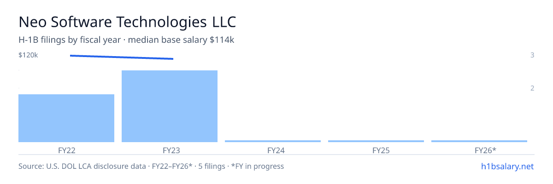The height and width of the screenshot is (184, 553).
Task: Click the FY24 axis label
Action: [x=273, y=150]
